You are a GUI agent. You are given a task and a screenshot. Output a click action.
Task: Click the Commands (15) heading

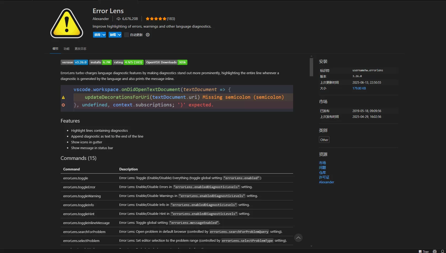click(79, 158)
